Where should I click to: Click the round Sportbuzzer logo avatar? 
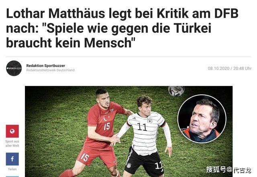14,68
